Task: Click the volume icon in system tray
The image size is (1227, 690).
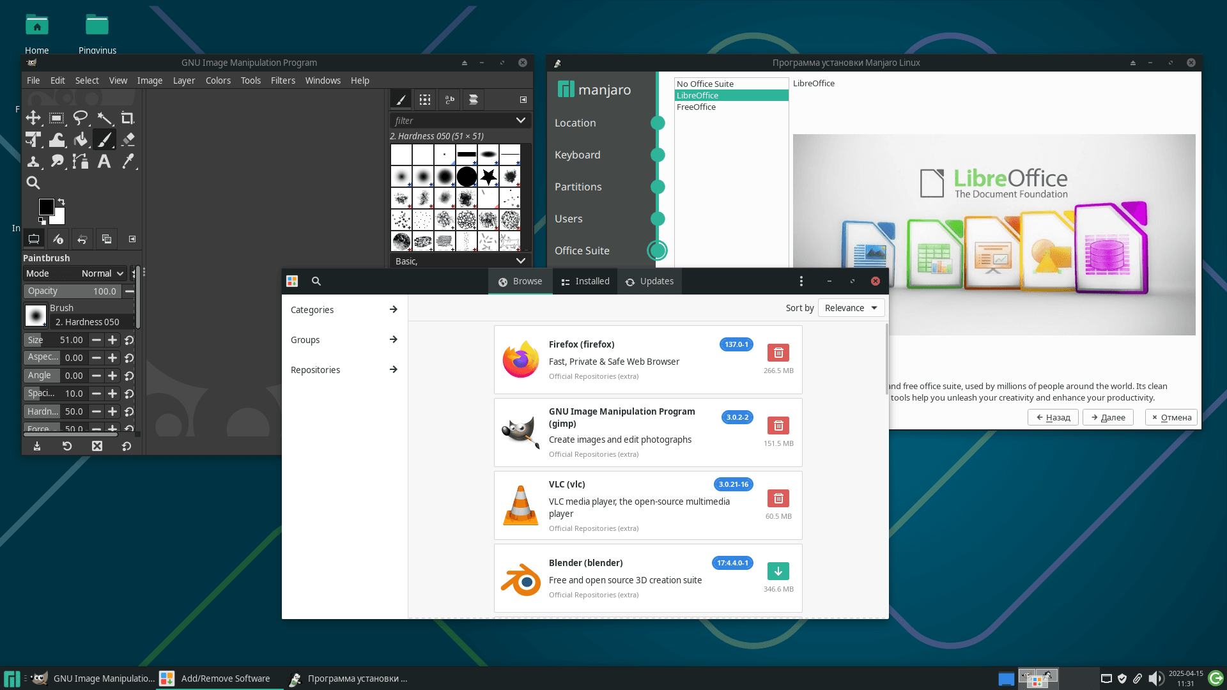Action: pyautogui.click(x=1155, y=678)
